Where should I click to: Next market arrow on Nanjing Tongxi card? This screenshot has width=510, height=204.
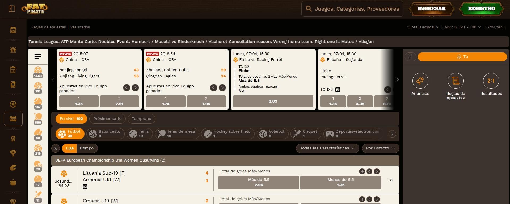point(135,88)
